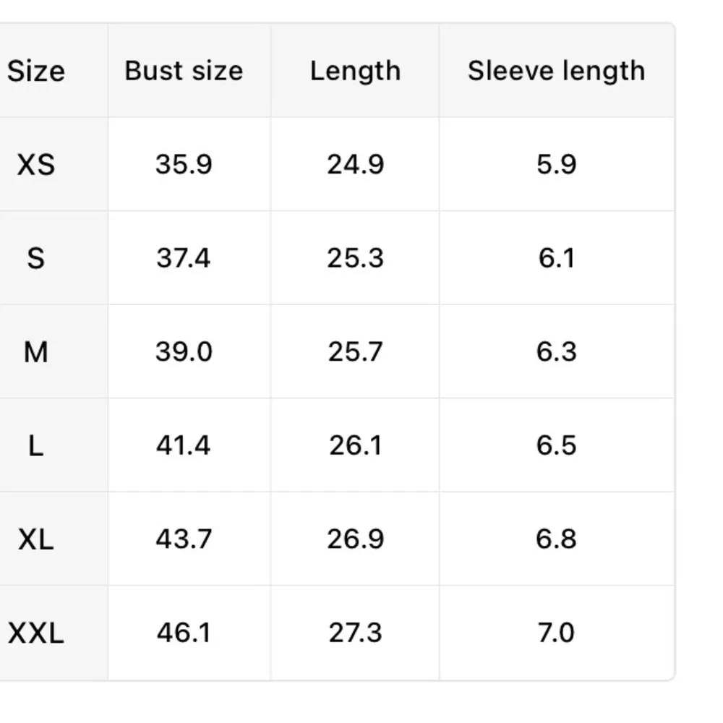
Task: Select the XL size row label
Action: [36, 539]
